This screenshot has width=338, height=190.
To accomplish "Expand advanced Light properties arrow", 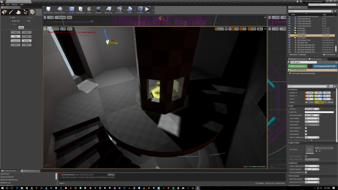I will pos(312,140).
